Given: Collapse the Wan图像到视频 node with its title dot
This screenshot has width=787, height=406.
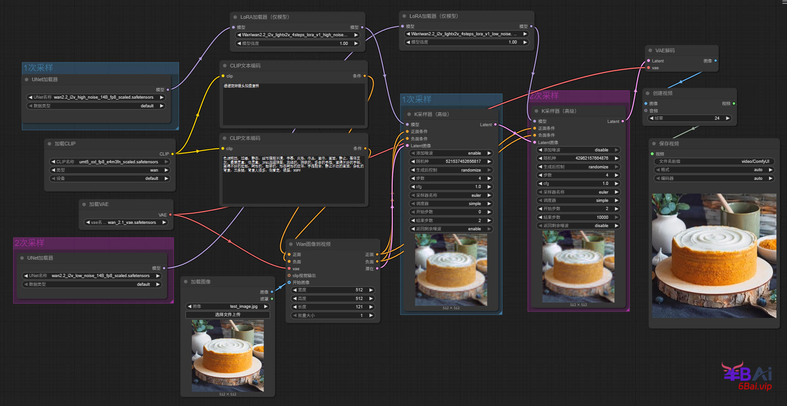Looking at the screenshot, I should pos(291,244).
